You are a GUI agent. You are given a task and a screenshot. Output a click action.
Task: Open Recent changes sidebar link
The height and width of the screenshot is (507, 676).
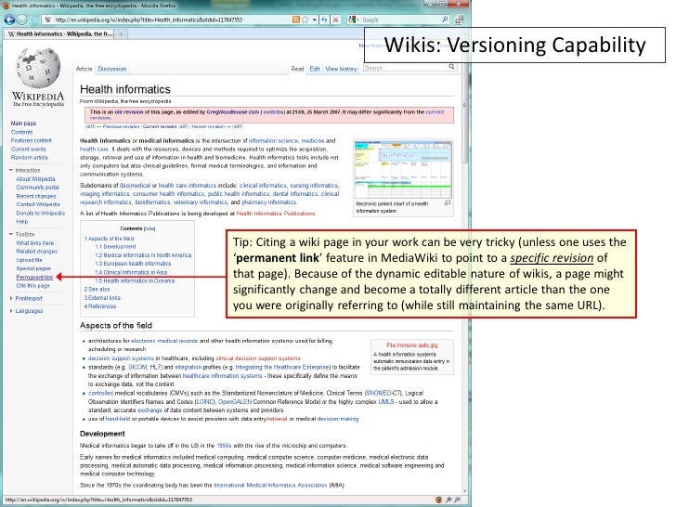(36, 196)
